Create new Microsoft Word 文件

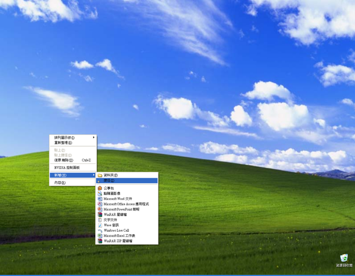coord(127,199)
